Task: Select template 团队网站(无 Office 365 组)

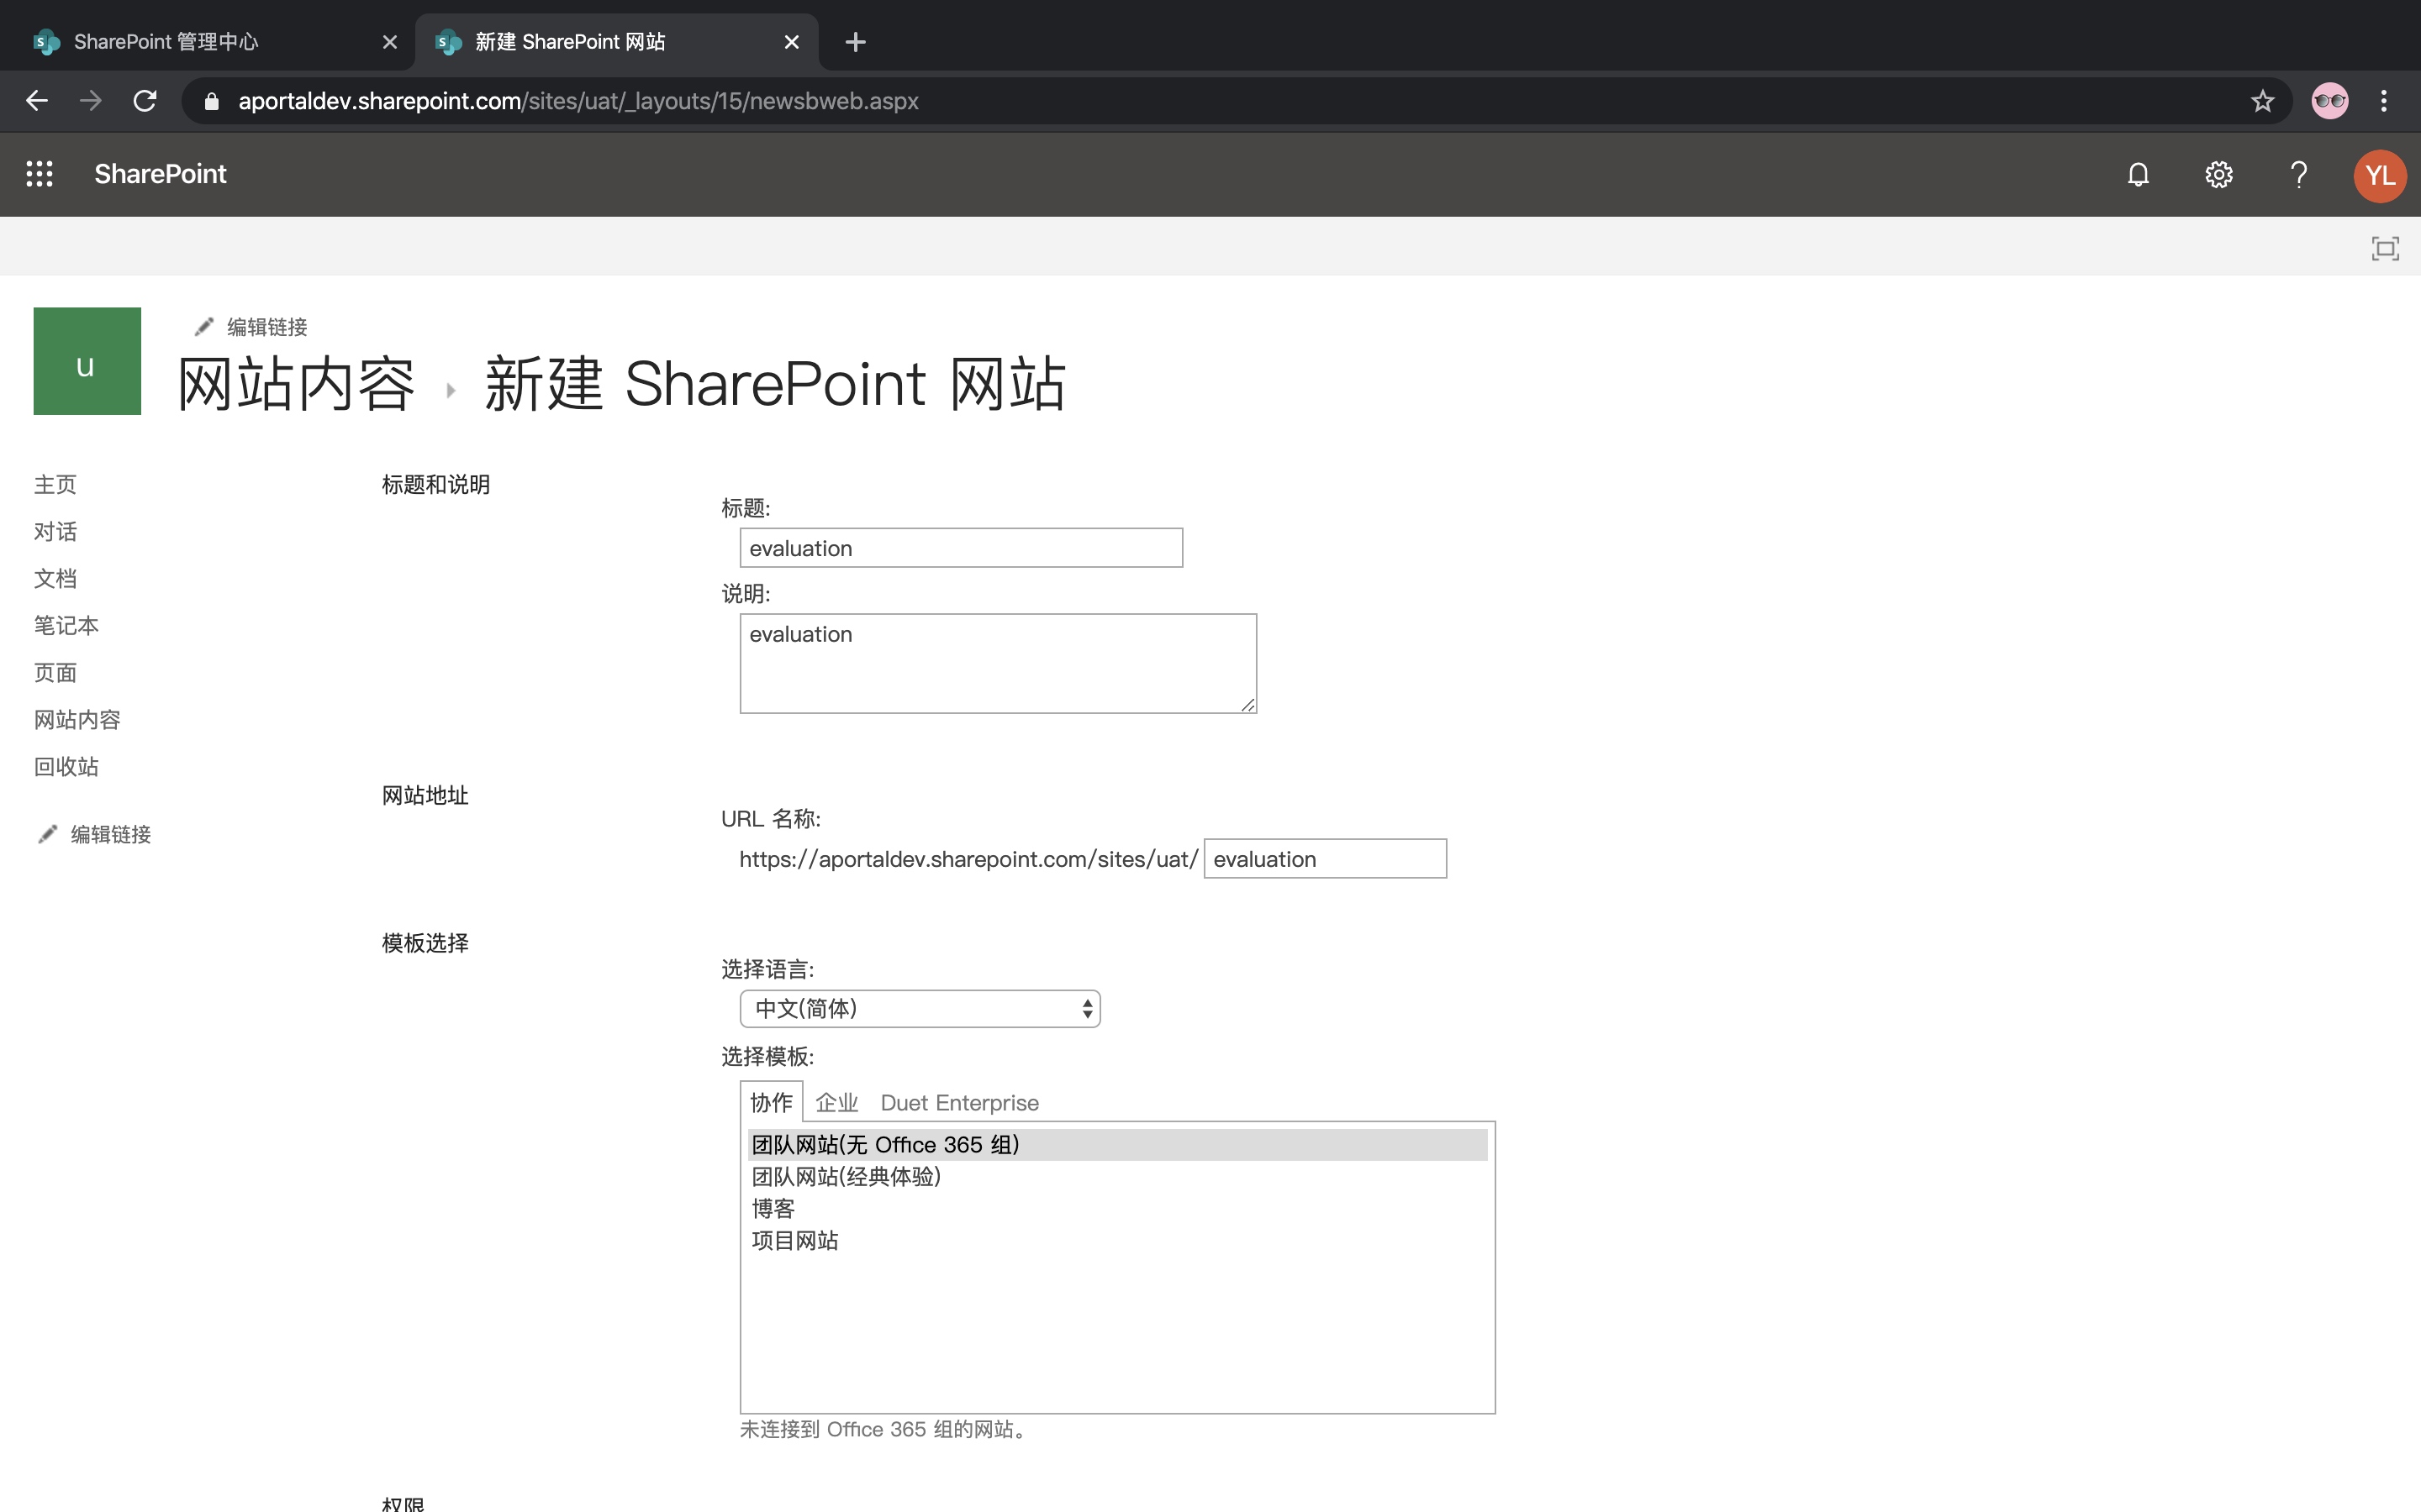Action: click(x=1117, y=1144)
